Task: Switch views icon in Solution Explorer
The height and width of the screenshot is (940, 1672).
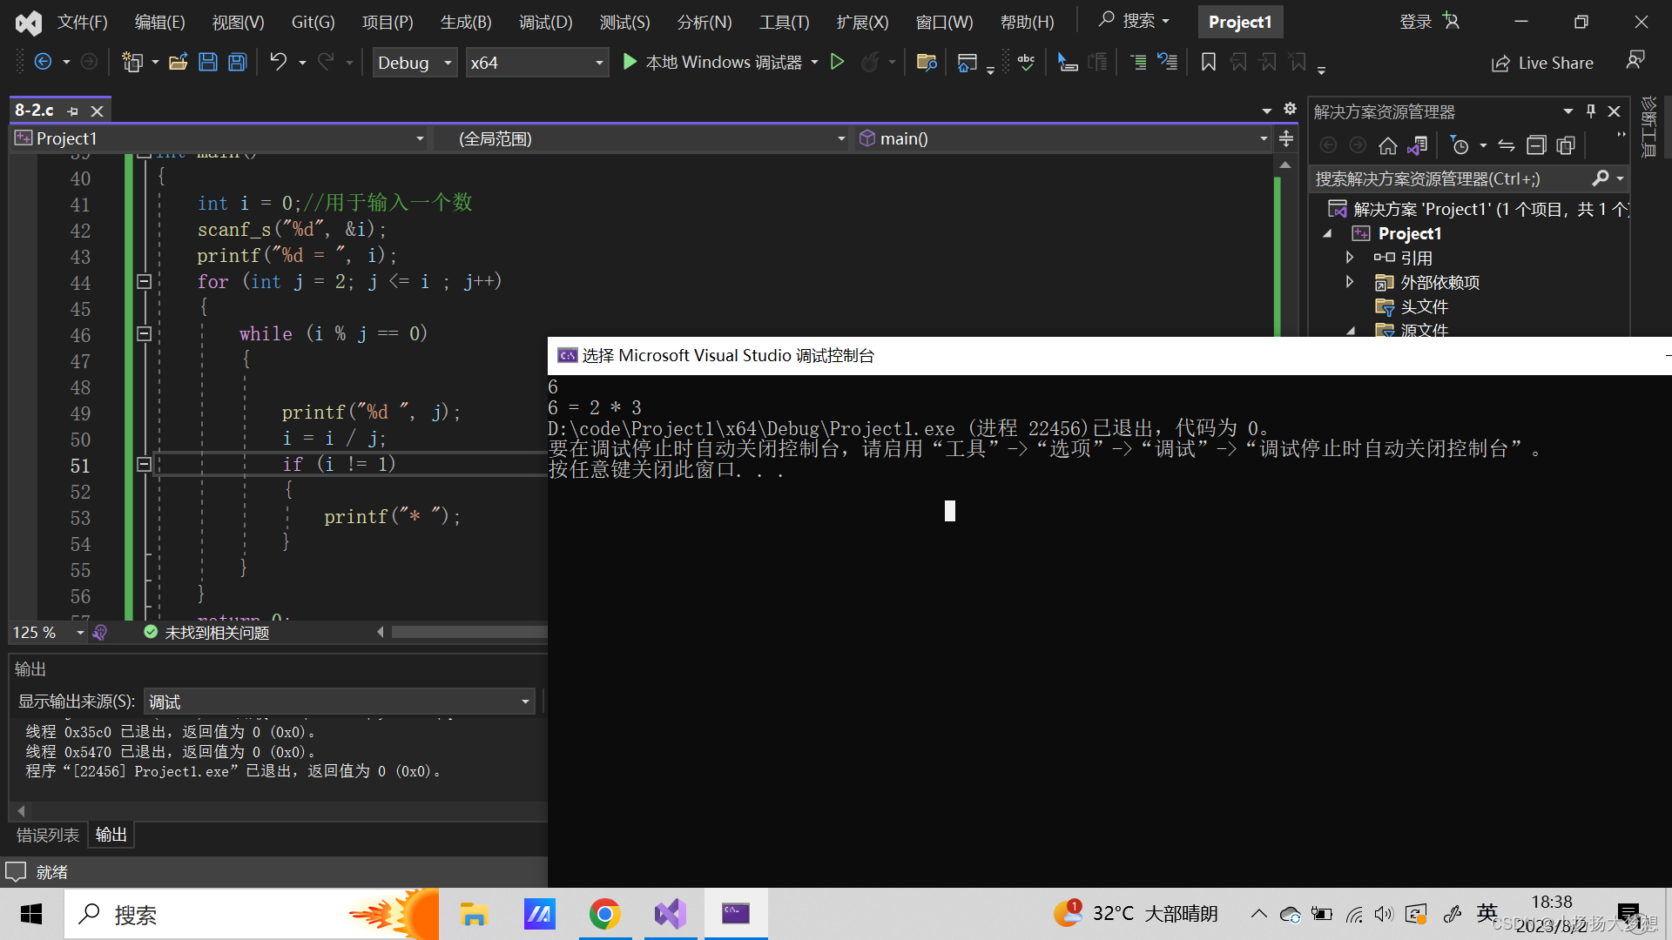Action: click(x=1418, y=145)
